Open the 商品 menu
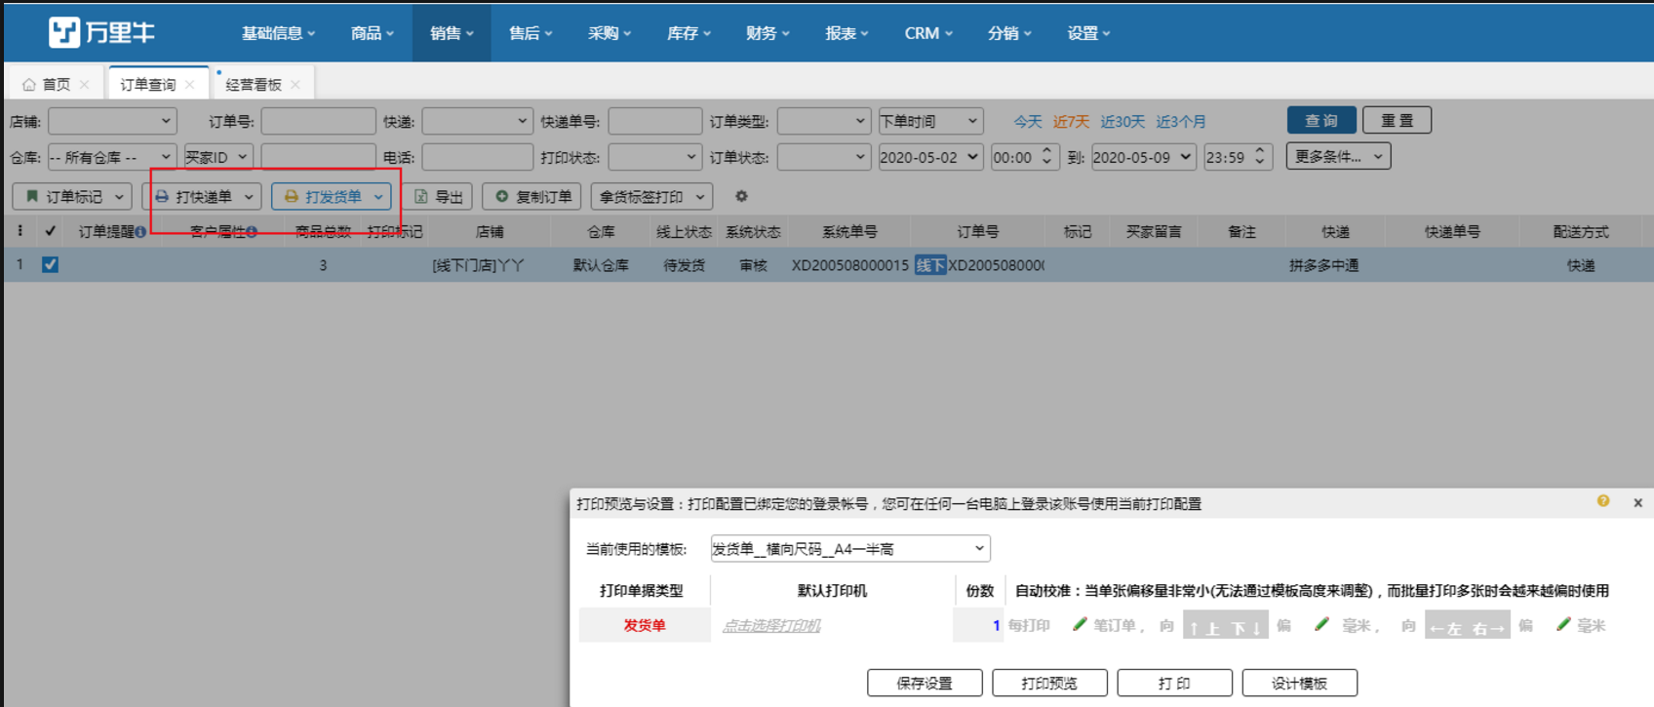The width and height of the screenshot is (1654, 707). coord(372,33)
